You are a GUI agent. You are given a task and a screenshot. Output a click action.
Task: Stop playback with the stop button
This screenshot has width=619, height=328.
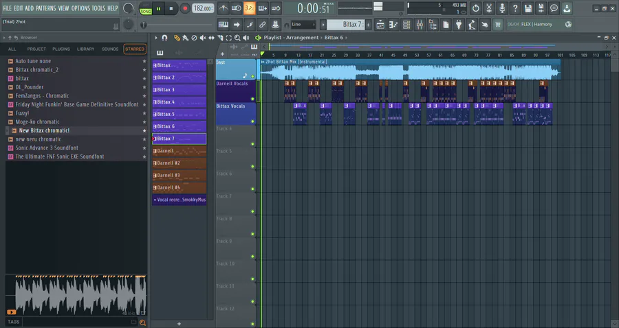click(171, 9)
